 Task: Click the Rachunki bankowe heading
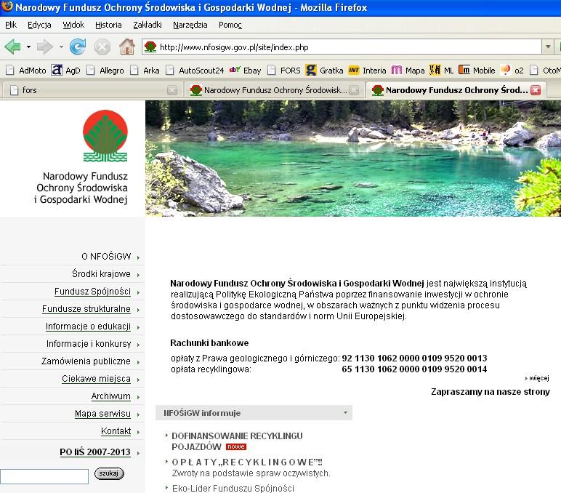209,343
